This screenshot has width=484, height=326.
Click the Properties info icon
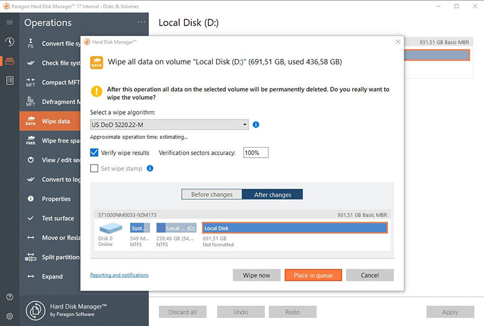(x=30, y=198)
